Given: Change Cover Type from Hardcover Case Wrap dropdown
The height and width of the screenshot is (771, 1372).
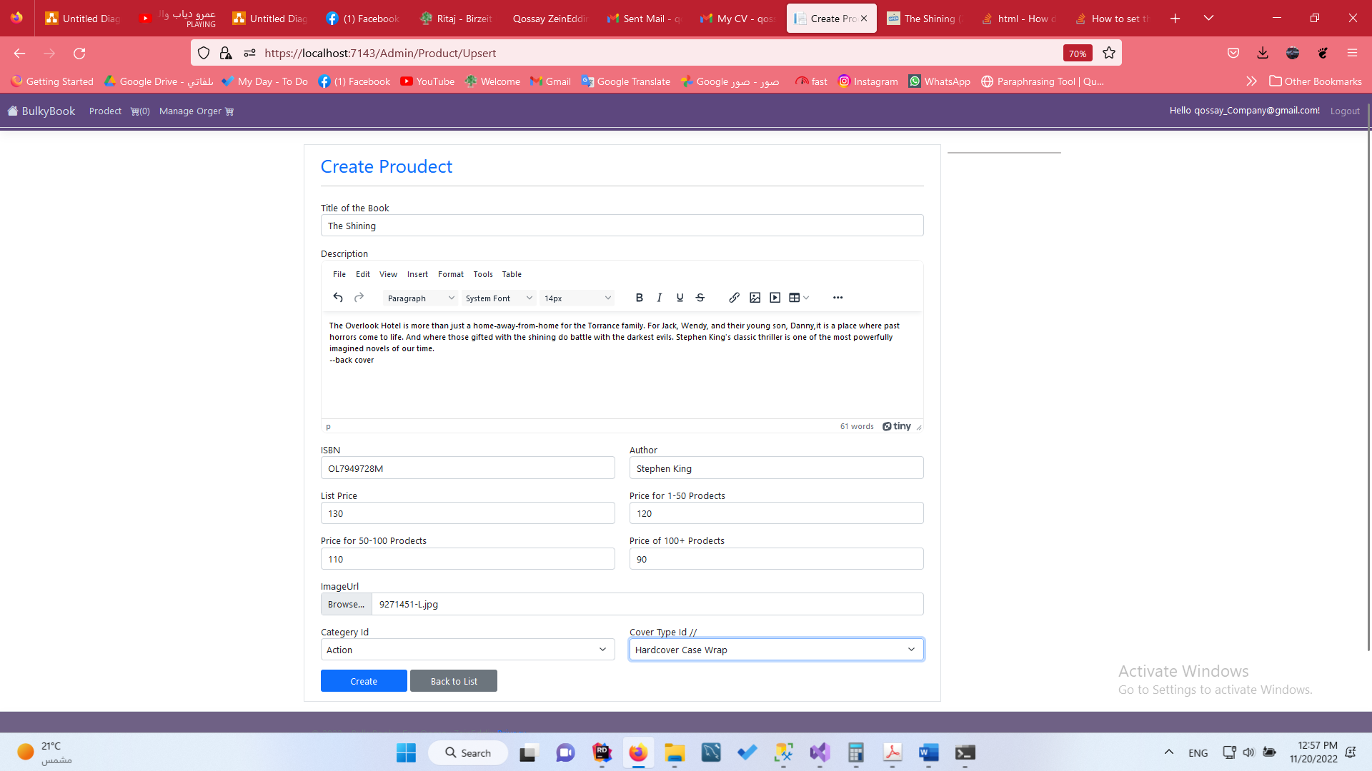Looking at the screenshot, I should [775, 650].
